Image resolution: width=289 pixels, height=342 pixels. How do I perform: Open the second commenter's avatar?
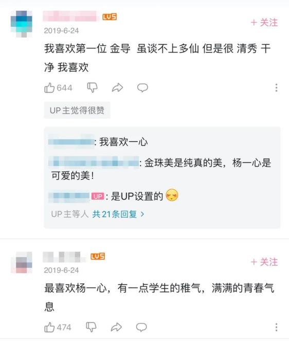pos(22,262)
